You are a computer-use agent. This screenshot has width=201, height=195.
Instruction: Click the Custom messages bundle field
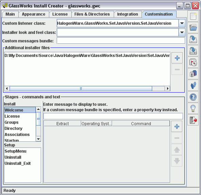121,41
